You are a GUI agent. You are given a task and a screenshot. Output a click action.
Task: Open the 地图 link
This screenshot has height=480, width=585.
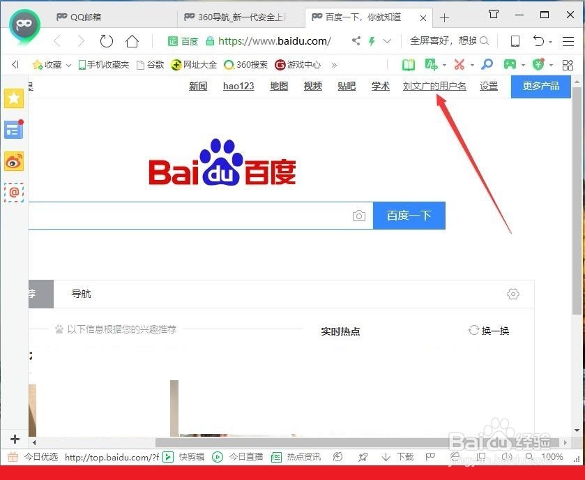[279, 87]
